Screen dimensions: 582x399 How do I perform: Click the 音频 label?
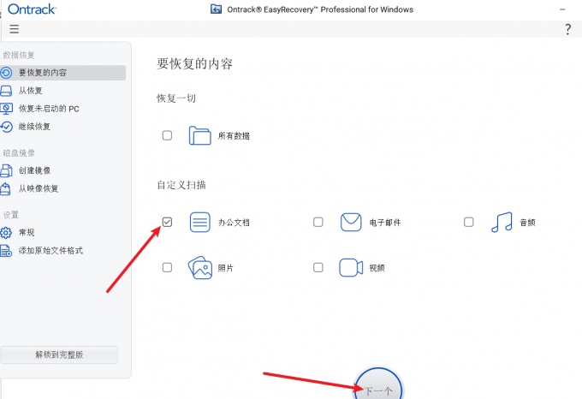coord(527,223)
